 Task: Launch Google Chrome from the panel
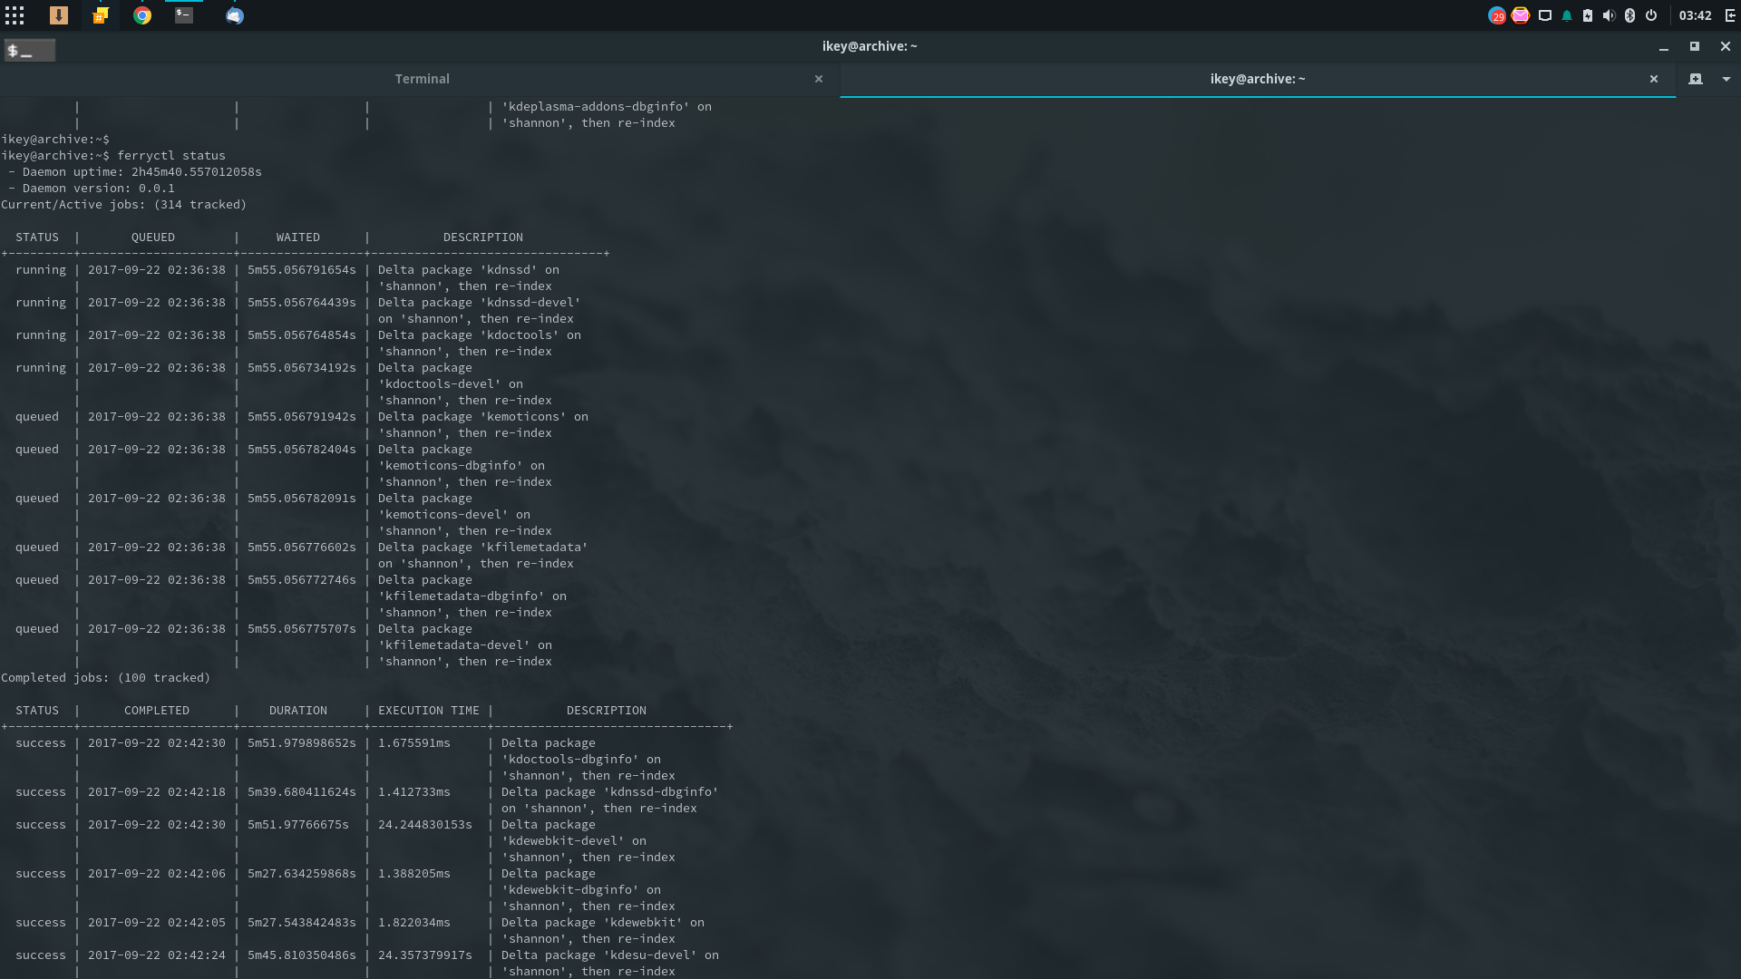(142, 15)
